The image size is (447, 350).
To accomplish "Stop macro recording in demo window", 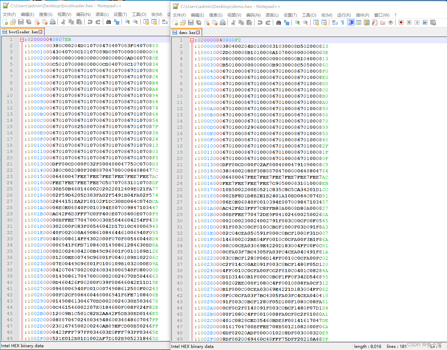I will pos(409,23).
